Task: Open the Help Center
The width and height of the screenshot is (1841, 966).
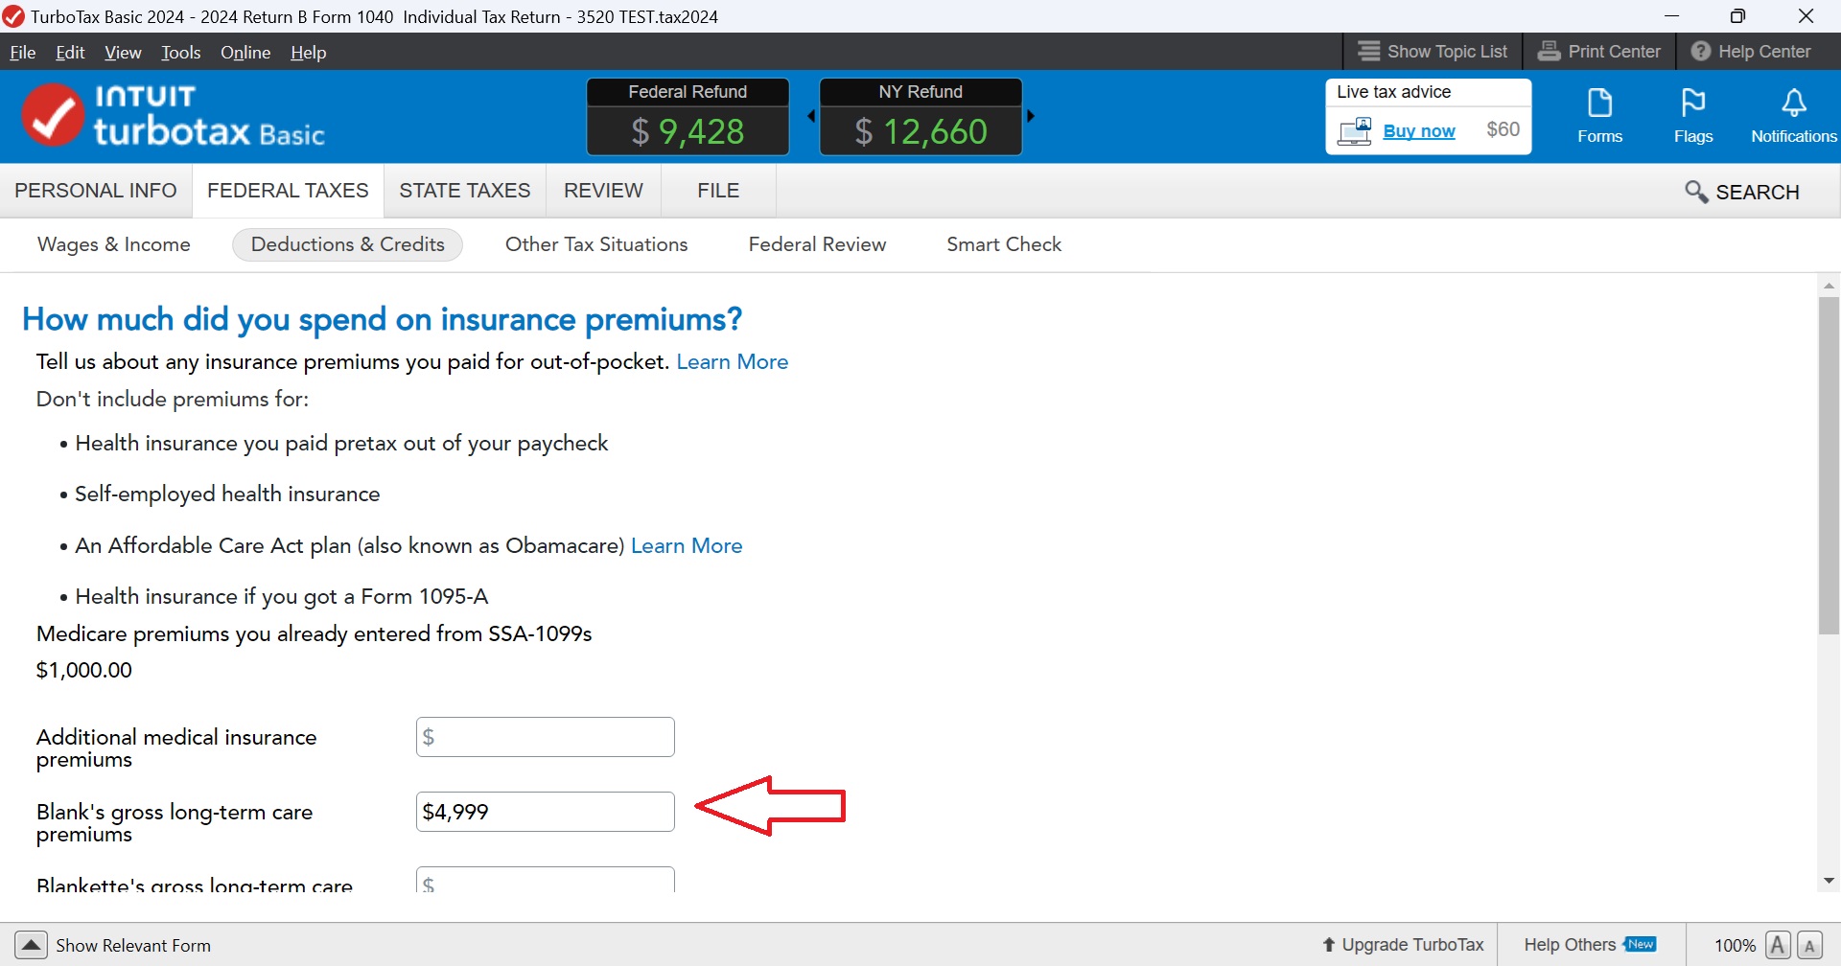Action: click(x=1751, y=52)
